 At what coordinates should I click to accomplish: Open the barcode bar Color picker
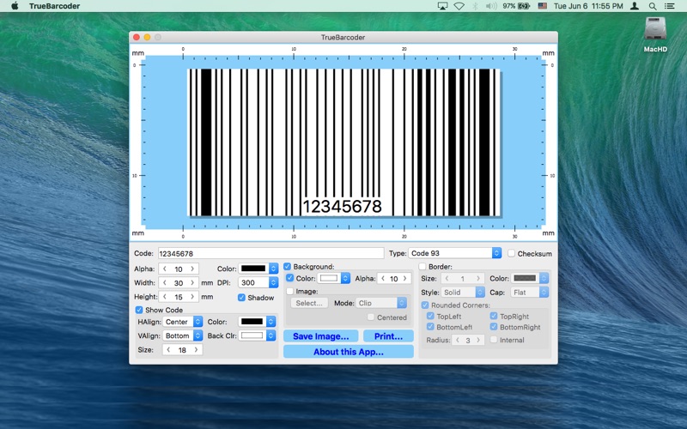258,269
